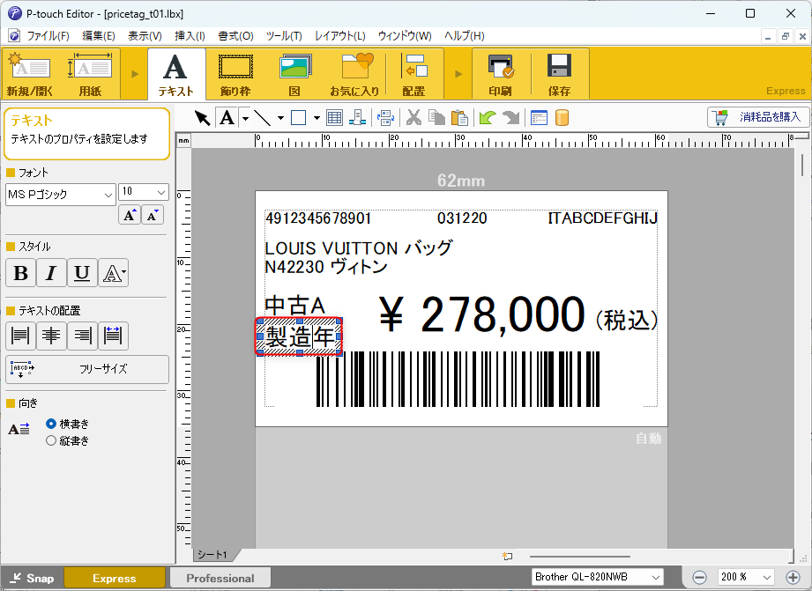Justify text evenly across width
Image resolution: width=812 pixels, height=591 pixels.
[114, 336]
